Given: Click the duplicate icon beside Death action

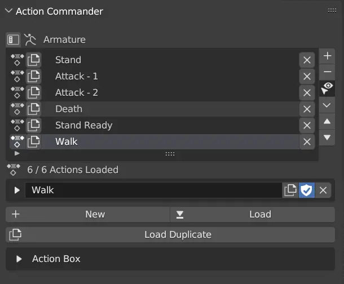Looking at the screenshot, I should tap(34, 109).
